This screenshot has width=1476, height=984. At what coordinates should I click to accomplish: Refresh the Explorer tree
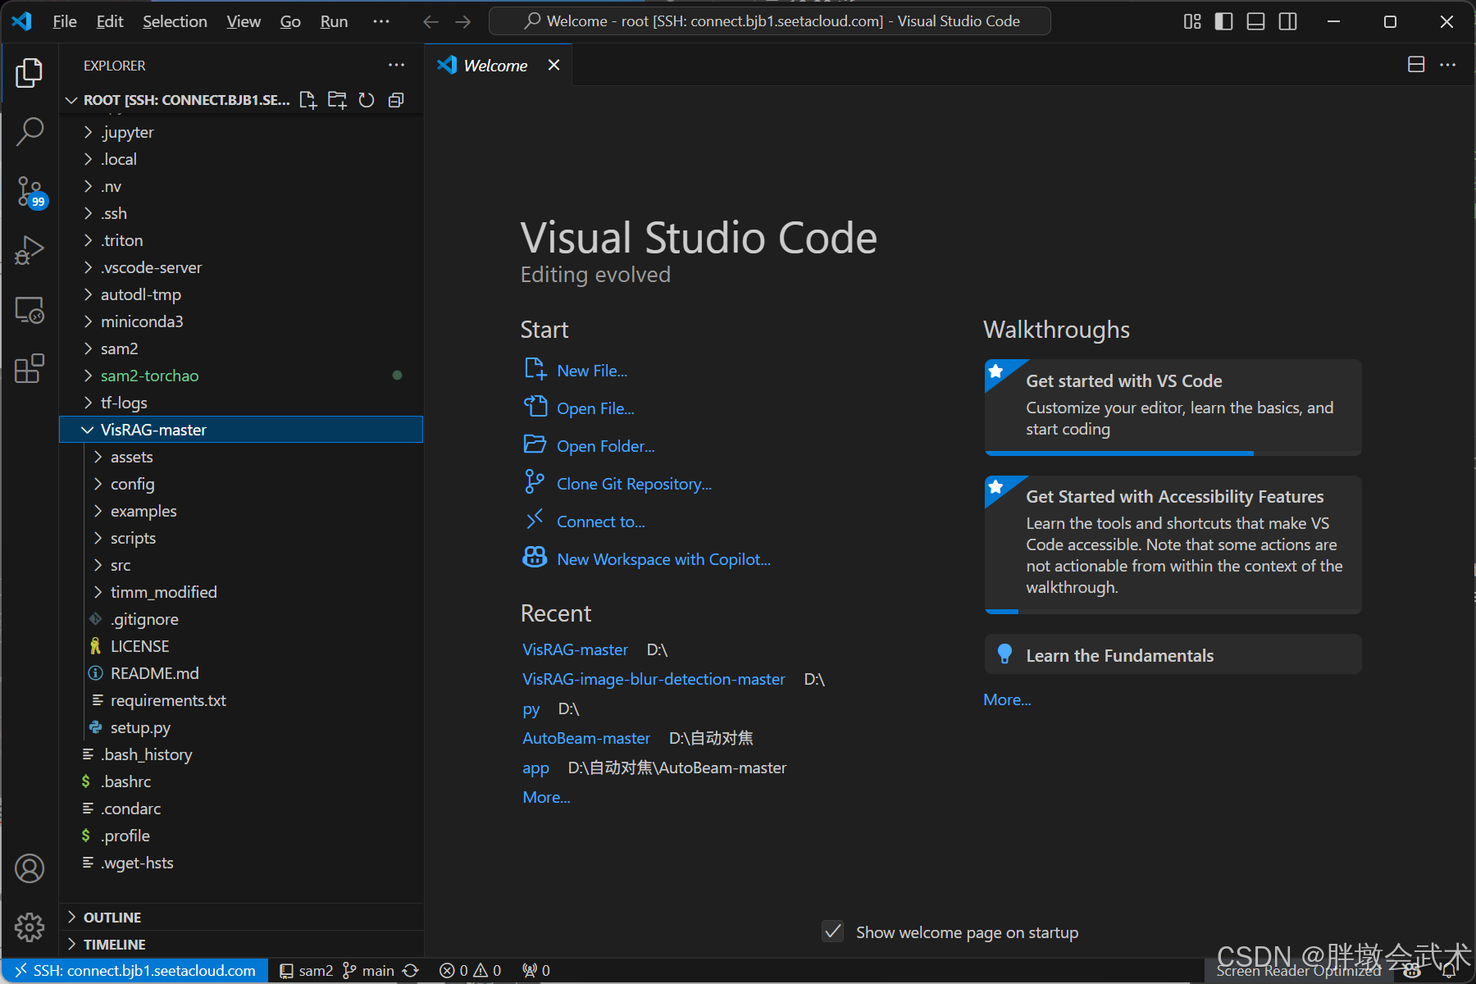[367, 100]
